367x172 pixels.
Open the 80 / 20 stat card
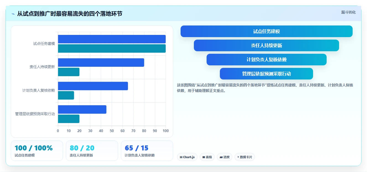pos(92,151)
